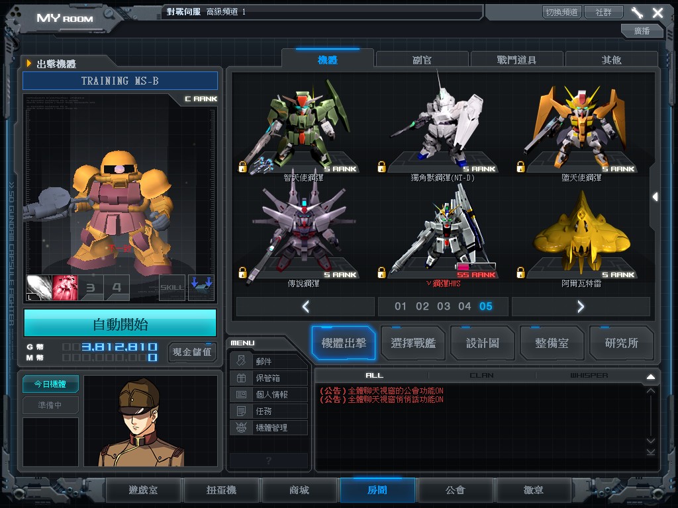The image size is (678, 508).
Task: Toggle lock on 獨角獸鋼彈(NT-D)
Action: pos(381,167)
